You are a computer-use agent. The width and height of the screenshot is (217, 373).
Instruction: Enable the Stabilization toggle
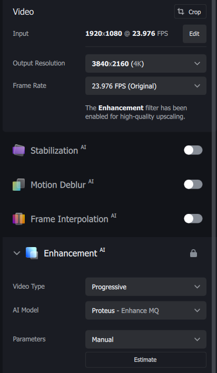[x=193, y=150]
